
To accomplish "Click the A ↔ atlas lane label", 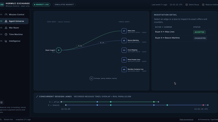I will (x=54, y=102).
